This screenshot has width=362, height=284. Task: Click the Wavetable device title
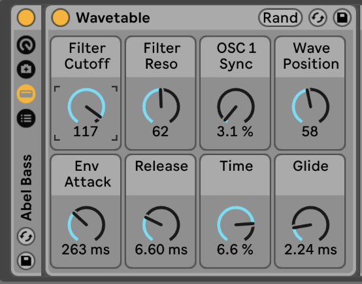[113, 18]
